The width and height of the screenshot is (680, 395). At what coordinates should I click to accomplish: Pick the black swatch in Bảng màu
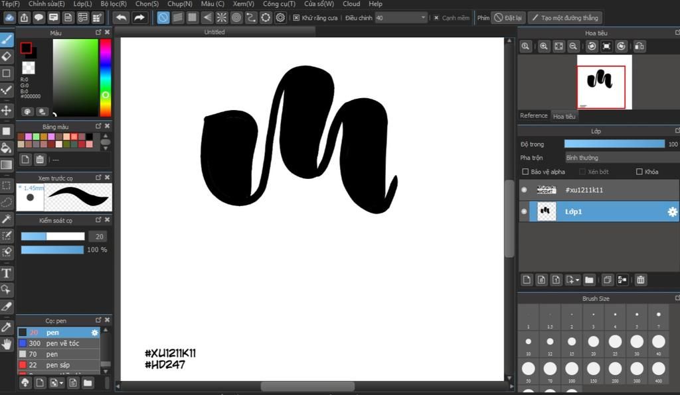[x=90, y=137]
